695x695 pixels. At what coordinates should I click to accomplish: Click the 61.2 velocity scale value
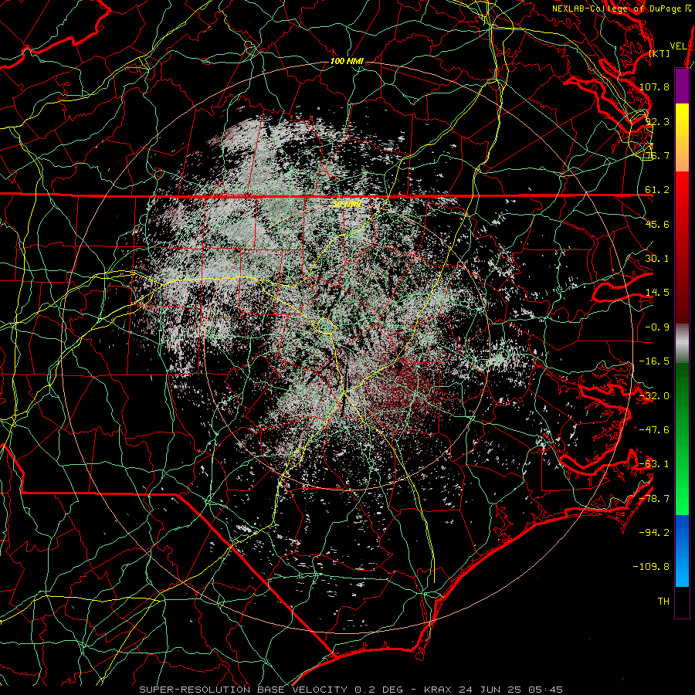[657, 190]
